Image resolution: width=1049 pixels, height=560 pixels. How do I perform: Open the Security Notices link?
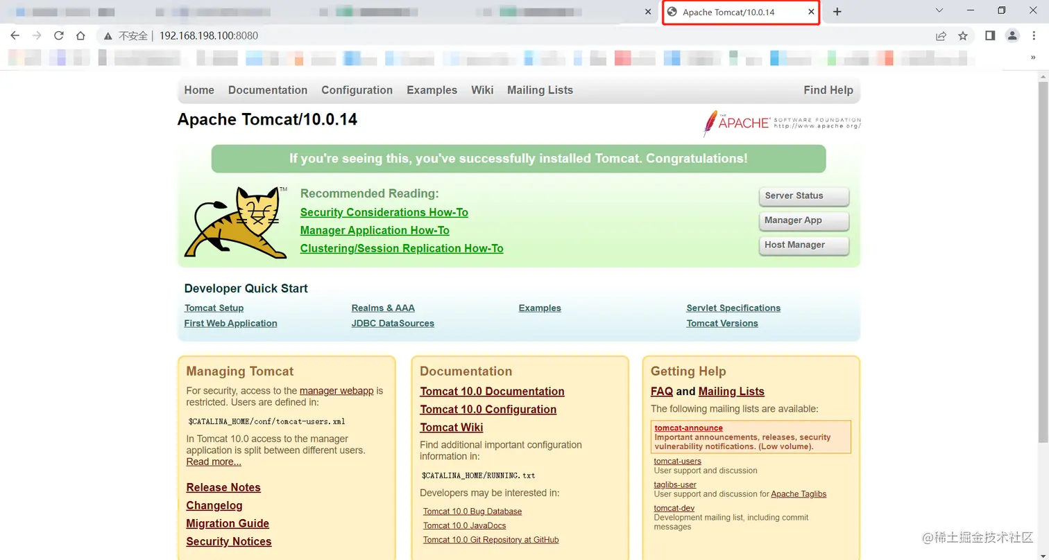click(x=229, y=541)
